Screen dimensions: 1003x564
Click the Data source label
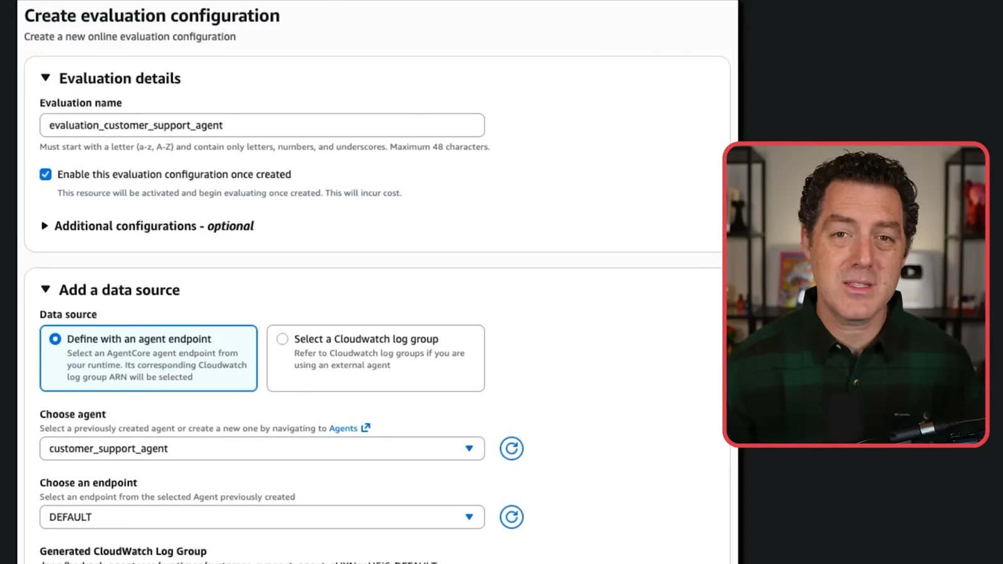pyautogui.click(x=68, y=315)
